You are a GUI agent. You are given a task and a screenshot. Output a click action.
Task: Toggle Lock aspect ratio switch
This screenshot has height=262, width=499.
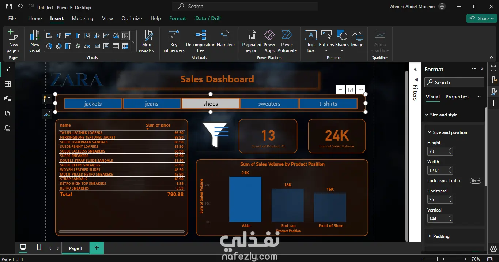coord(476,181)
